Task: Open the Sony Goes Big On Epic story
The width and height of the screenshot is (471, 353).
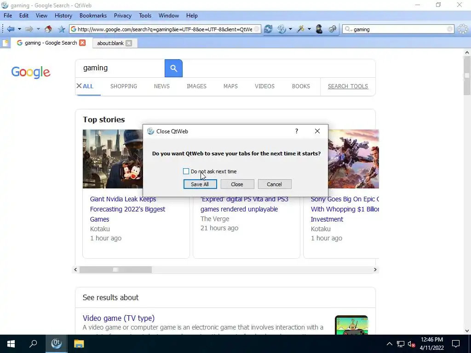Action: (x=345, y=209)
